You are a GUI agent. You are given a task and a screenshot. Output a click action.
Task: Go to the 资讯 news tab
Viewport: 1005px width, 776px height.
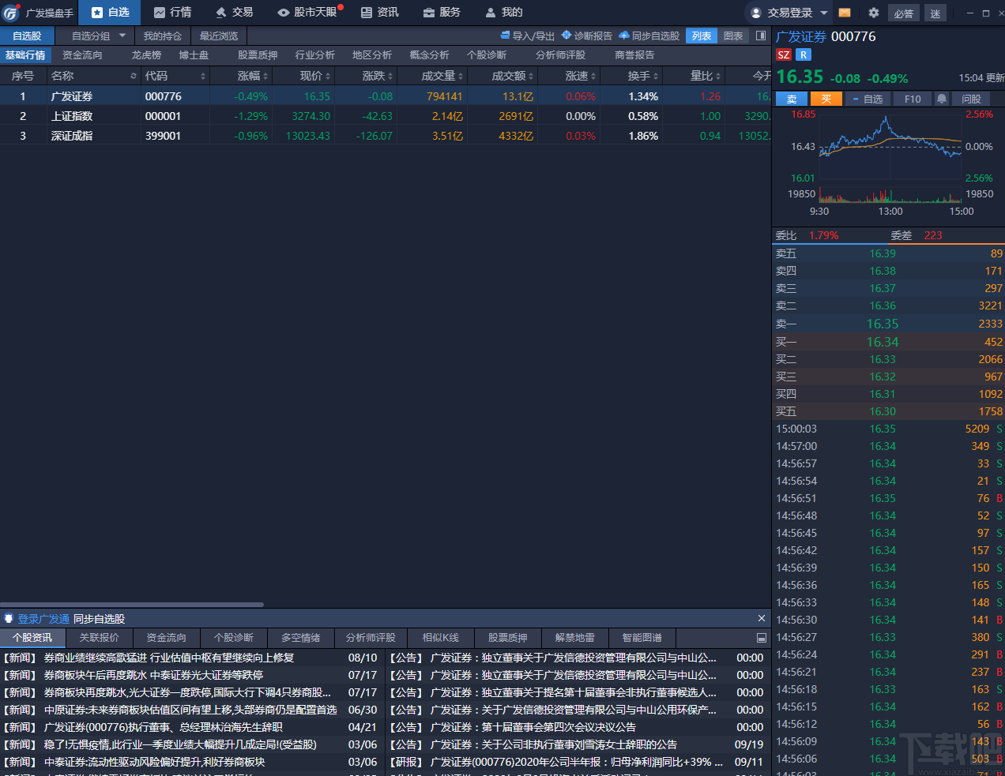click(380, 13)
